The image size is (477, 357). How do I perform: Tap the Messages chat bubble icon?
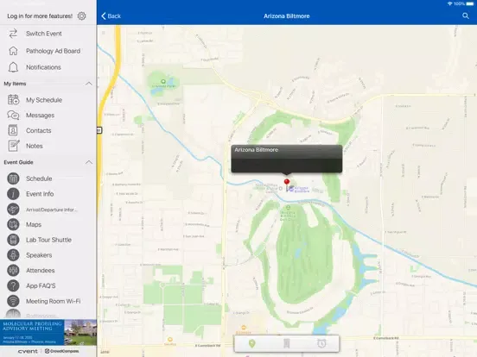coord(13,115)
